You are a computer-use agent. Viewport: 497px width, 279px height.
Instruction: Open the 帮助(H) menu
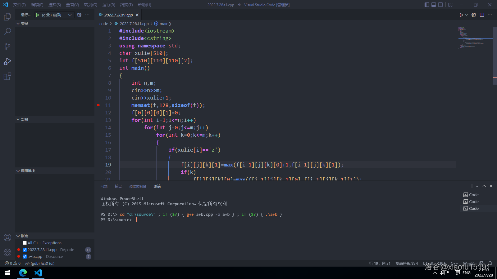(144, 5)
